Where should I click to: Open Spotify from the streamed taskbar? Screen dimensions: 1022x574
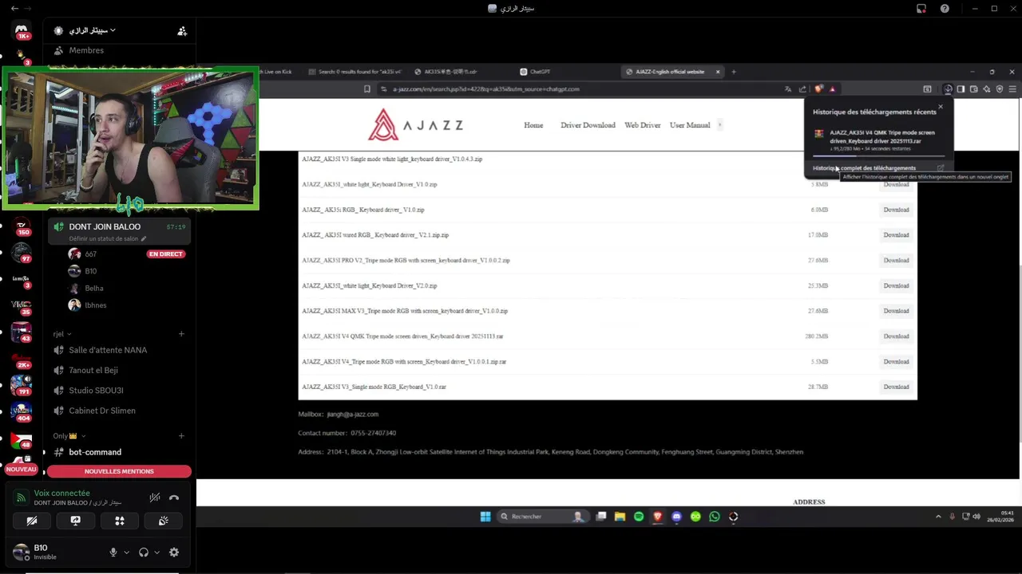click(x=639, y=517)
